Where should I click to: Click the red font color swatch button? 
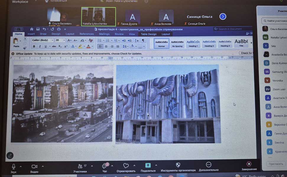[x=88, y=46]
